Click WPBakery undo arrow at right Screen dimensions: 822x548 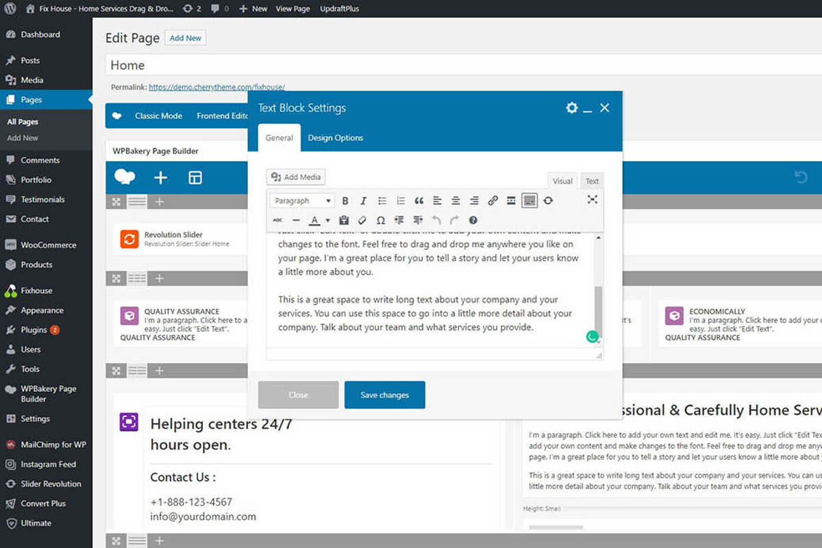[801, 177]
